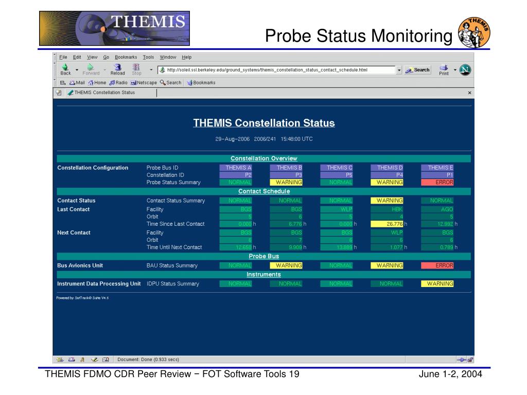
Task: Click the Netscape logo throbber icon
Action: pyautogui.click(x=465, y=69)
